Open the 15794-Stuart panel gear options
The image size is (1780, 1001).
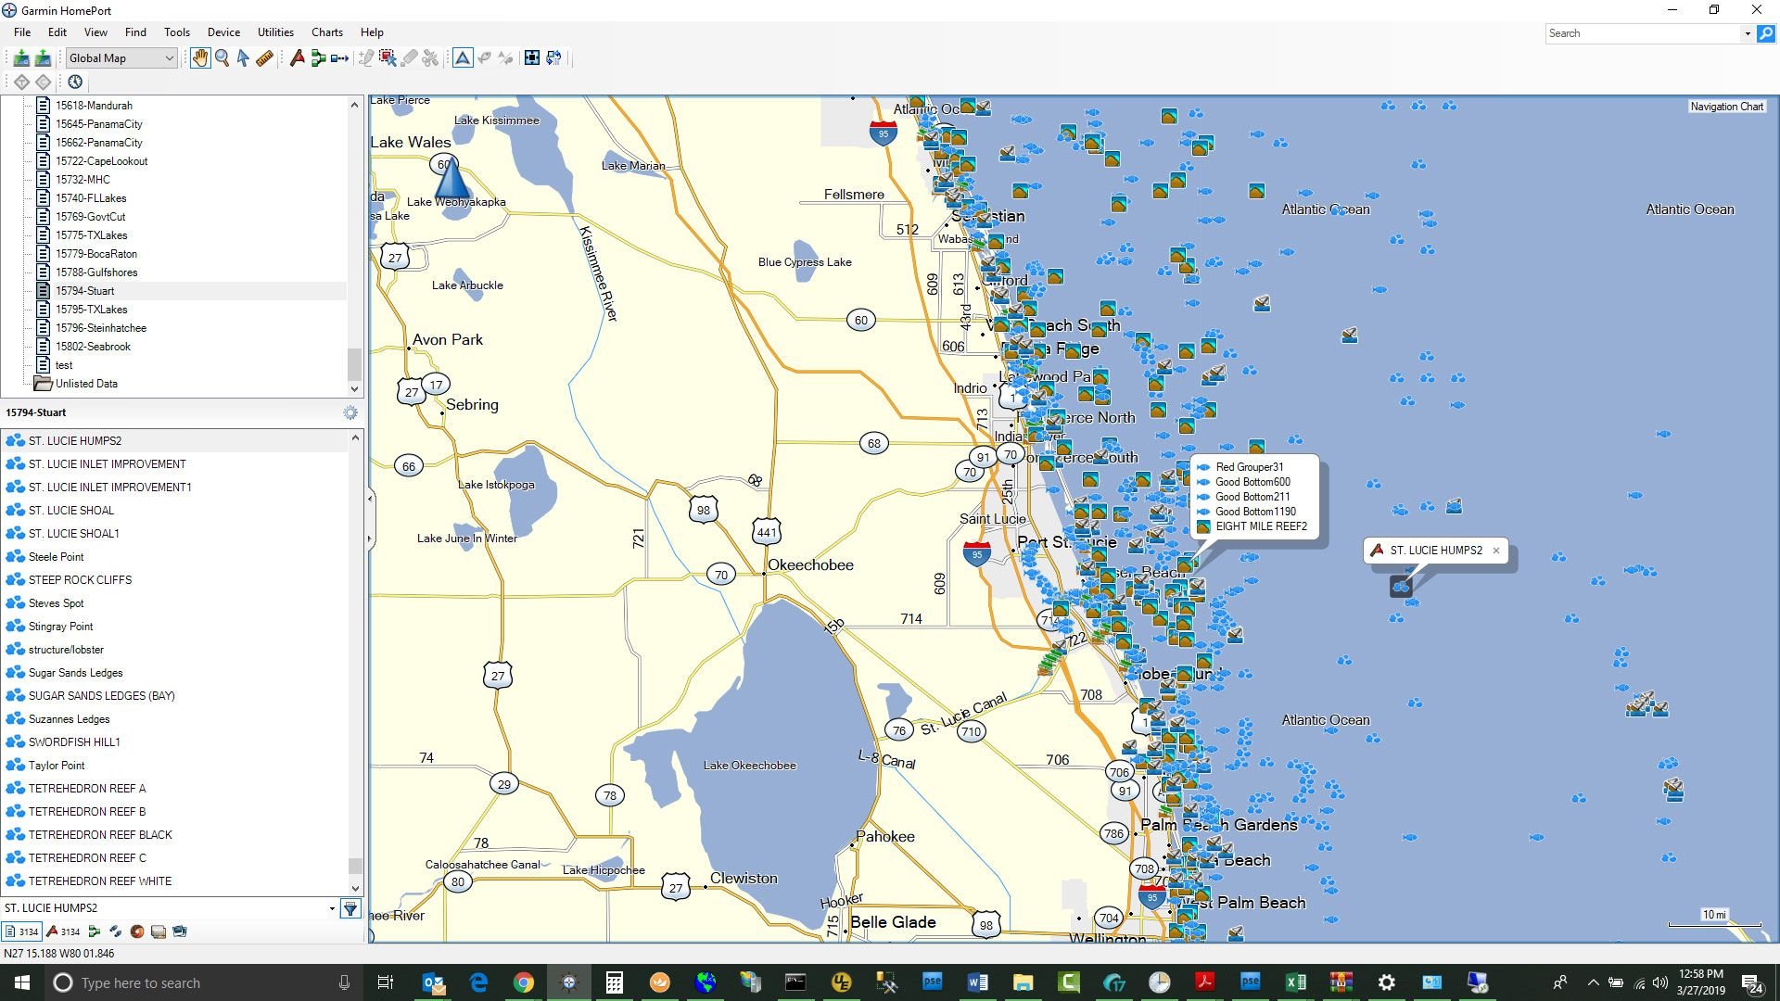[x=350, y=412]
